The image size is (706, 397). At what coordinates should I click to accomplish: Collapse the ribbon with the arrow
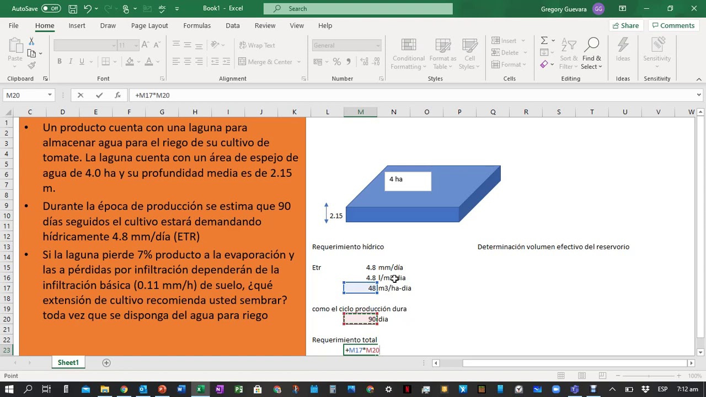[x=699, y=79]
